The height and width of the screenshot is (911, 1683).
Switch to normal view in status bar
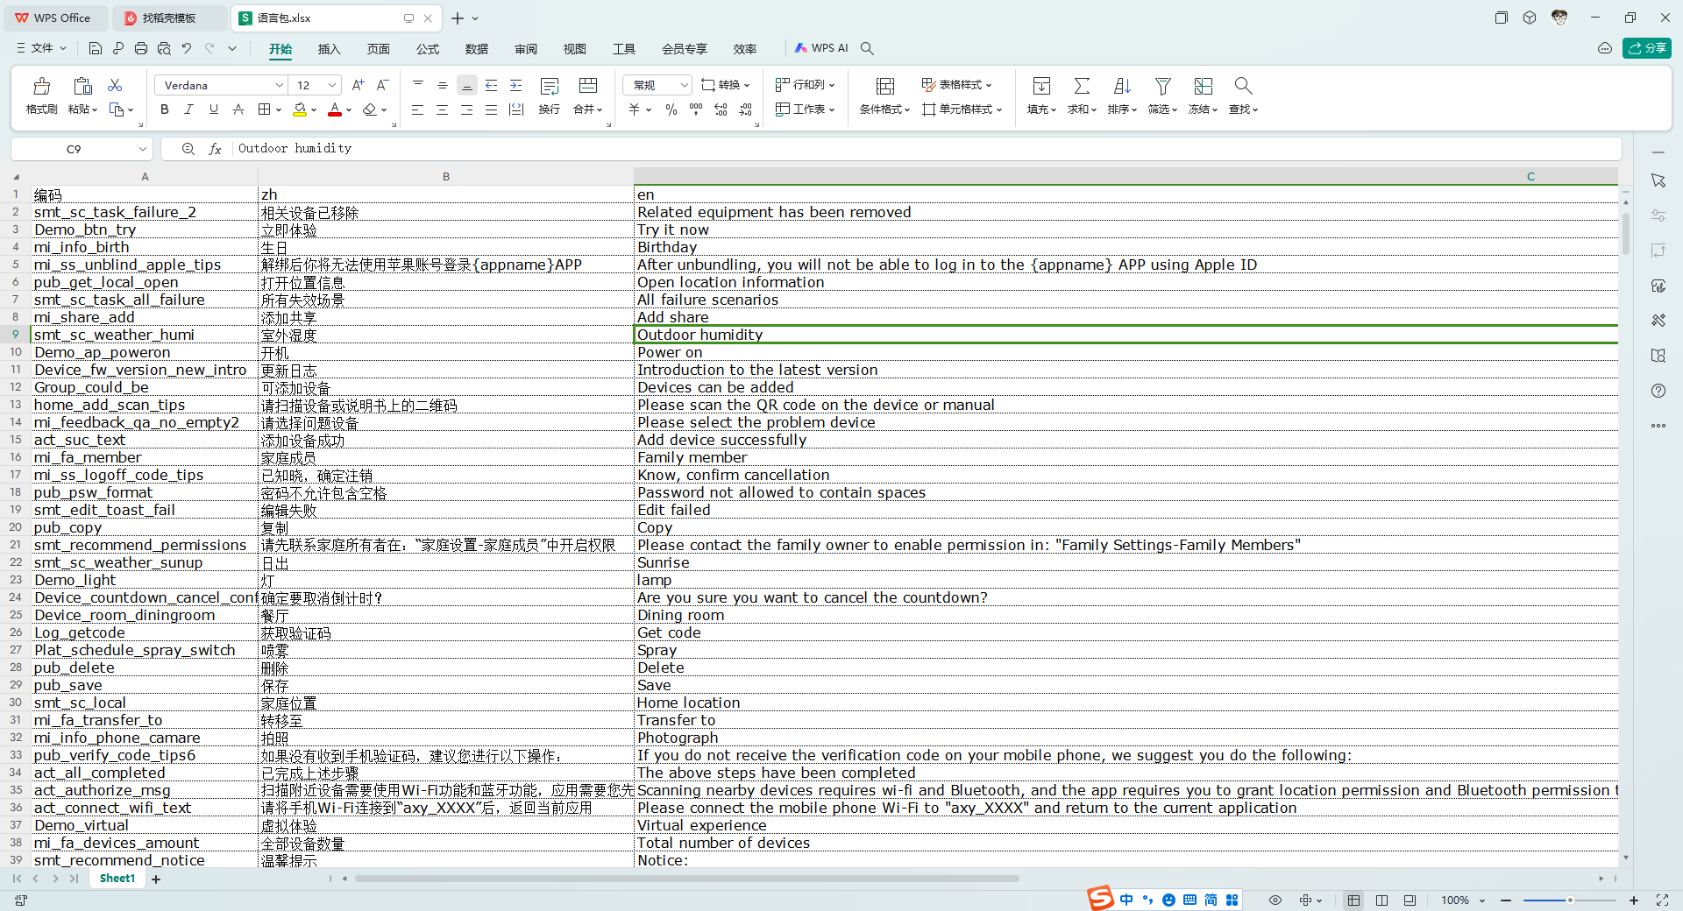[x=1354, y=900]
